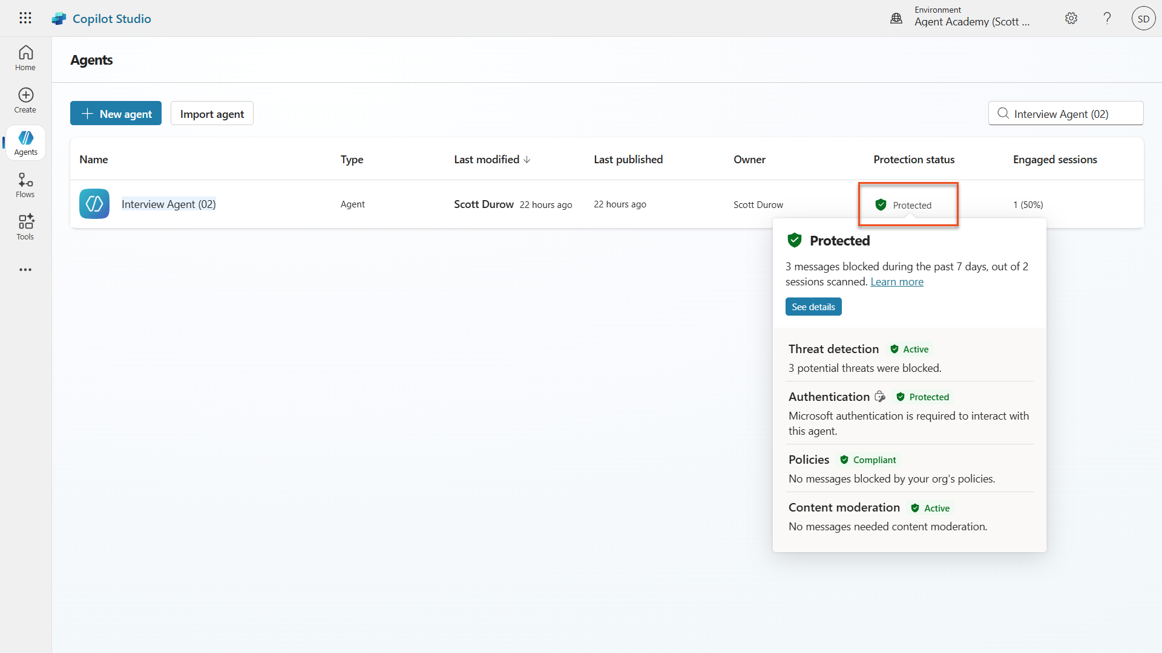Screen dimensions: 1162x653
Task: Open Tools from the sidebar
Action: pos(25,227)
